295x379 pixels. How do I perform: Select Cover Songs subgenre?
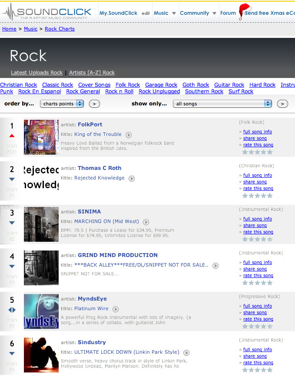click(94, 85)
